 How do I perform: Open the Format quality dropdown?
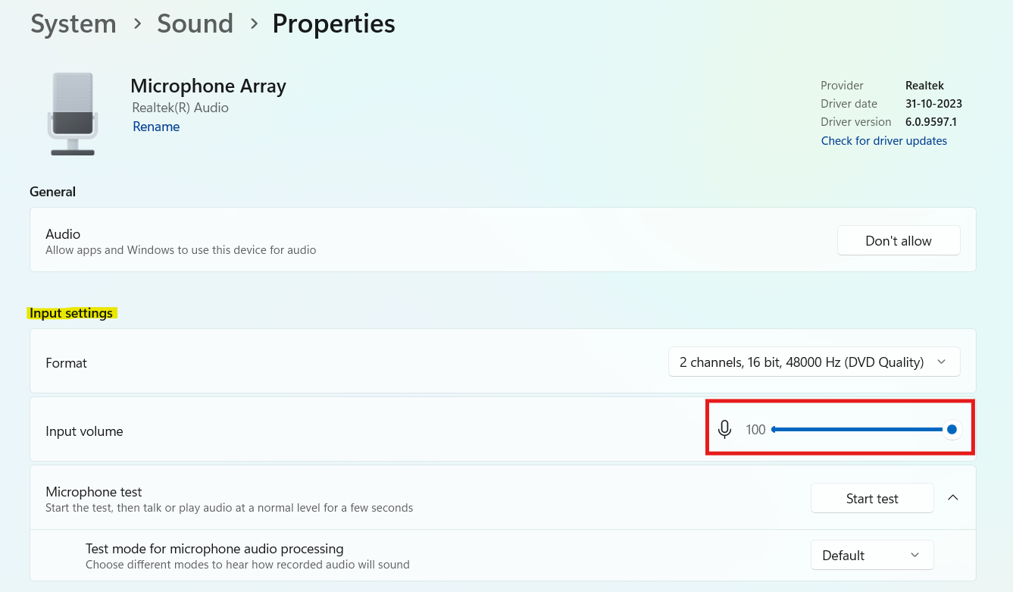(x=814, y=362)
